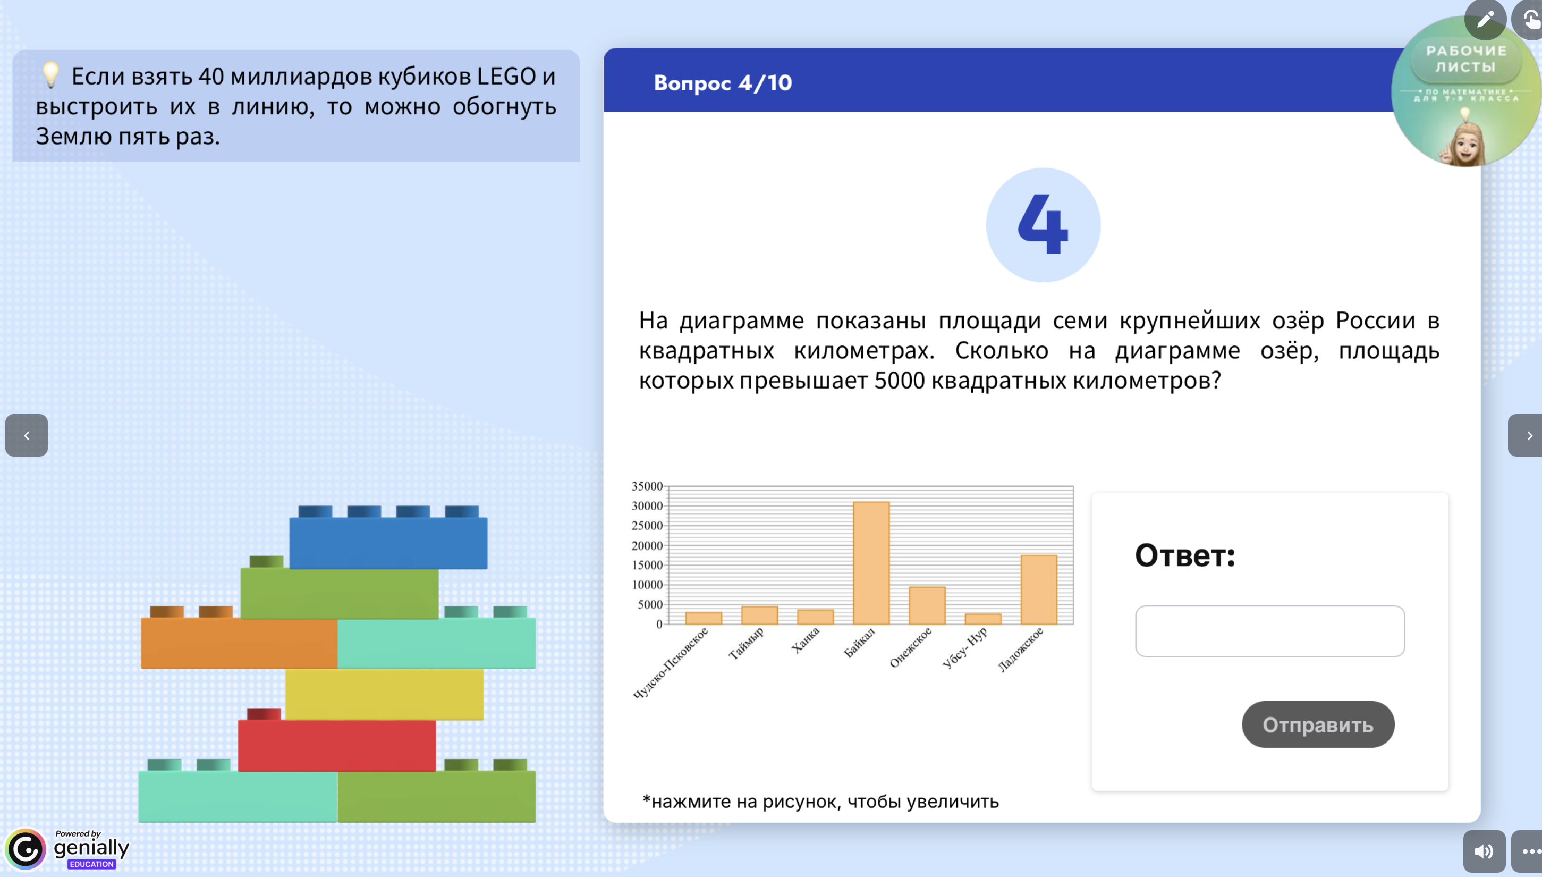
Task: Click the hint text *нажмите на рисунок
Action: [x=820, y=802]
